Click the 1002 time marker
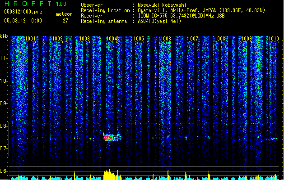284x180 pixels. tap(57, 39)
